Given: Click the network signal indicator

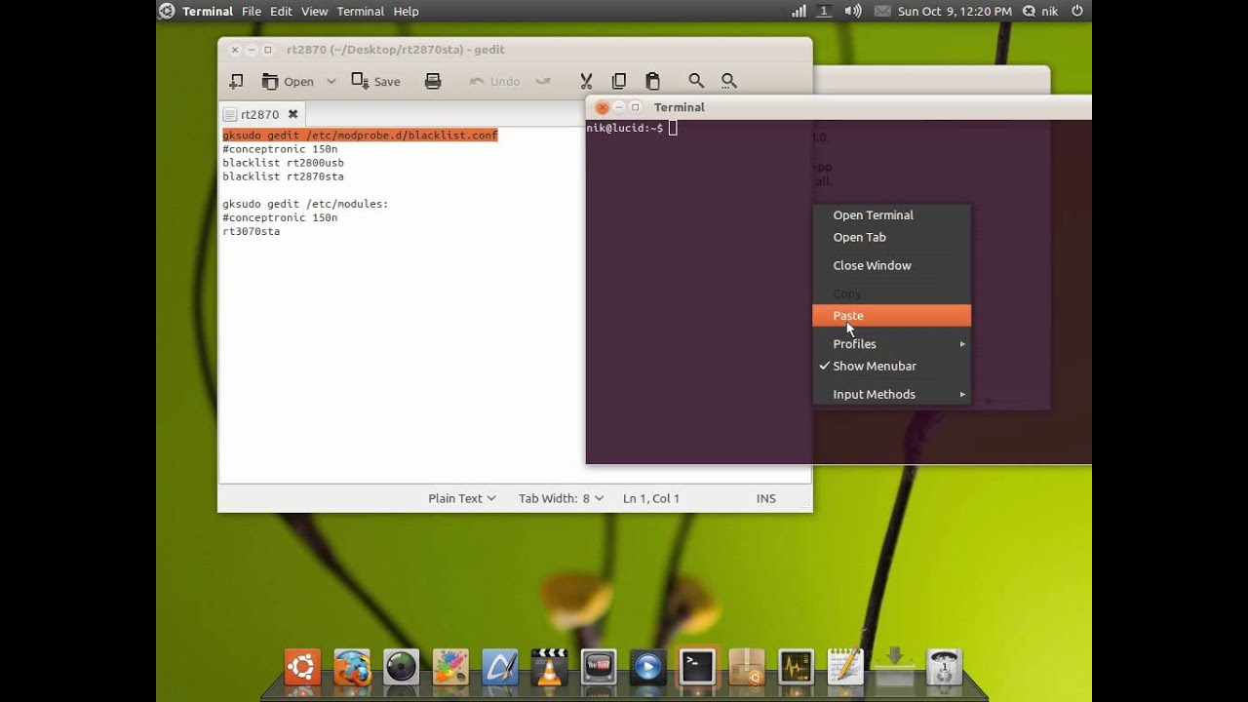Looking at the screenshot, I should (x=799, y=12).
